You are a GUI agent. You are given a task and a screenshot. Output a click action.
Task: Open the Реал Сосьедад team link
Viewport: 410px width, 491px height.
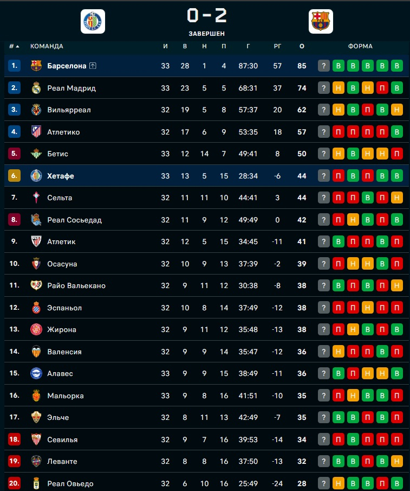(x=74, y=220)
